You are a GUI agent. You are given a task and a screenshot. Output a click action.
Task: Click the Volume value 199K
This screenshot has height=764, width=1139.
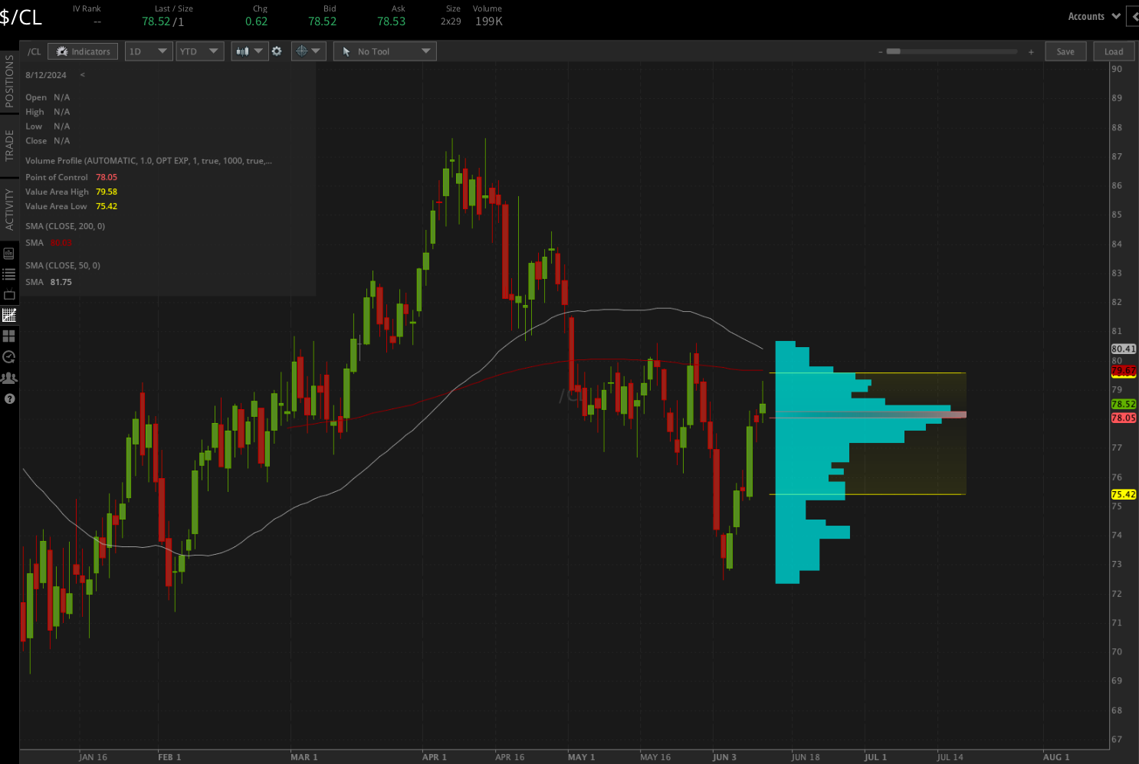(x=489, y=21)
